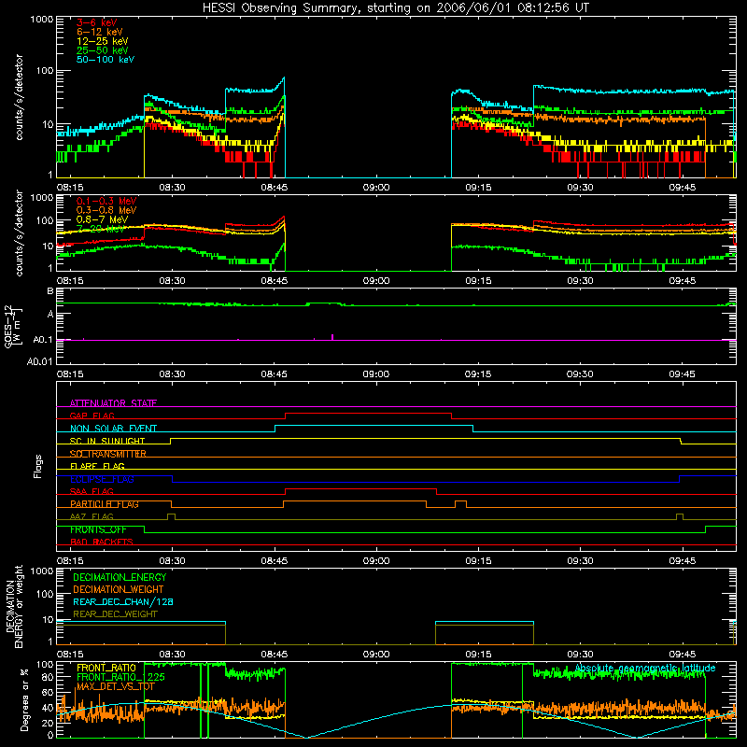Select the 50-100 keV legend label
Viewport: 747px width, 747px height.
click(106, 60)
